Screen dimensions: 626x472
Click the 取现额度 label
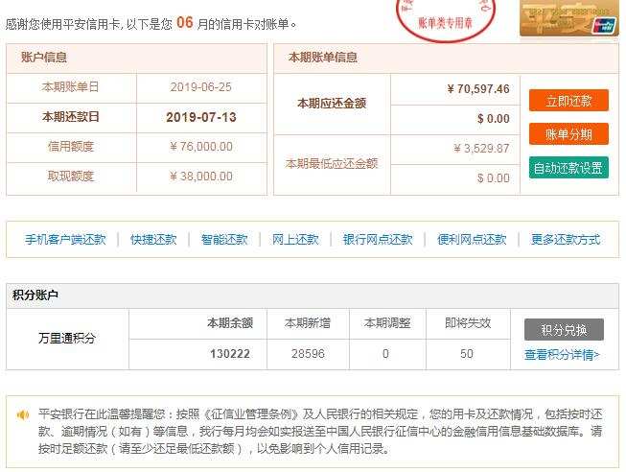(x=71, y=176)
